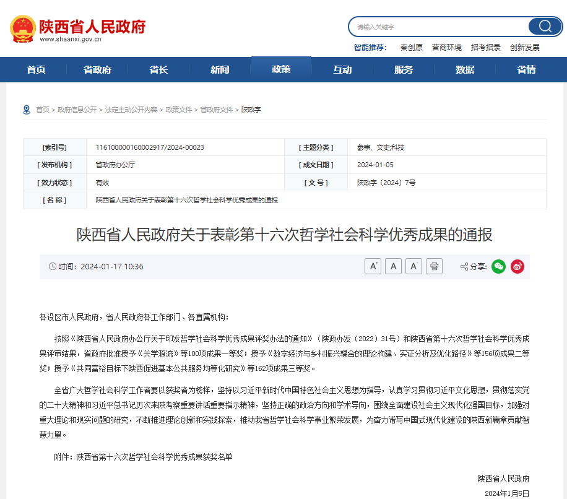Viewport: 567px width, 499px height.
Task: Increase font size with A+ icon
Action: (x=373, y=266)
